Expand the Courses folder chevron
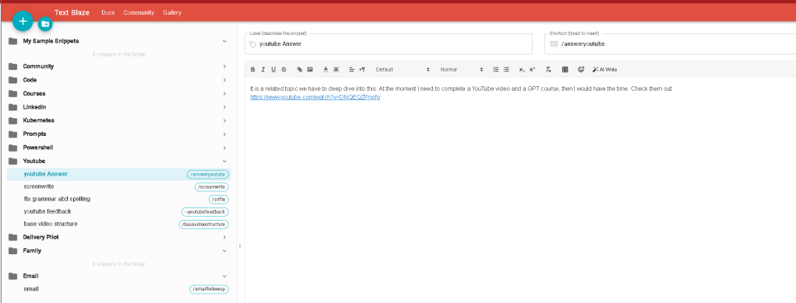This screenshot has height=303, width=796. tap(224, 94)
